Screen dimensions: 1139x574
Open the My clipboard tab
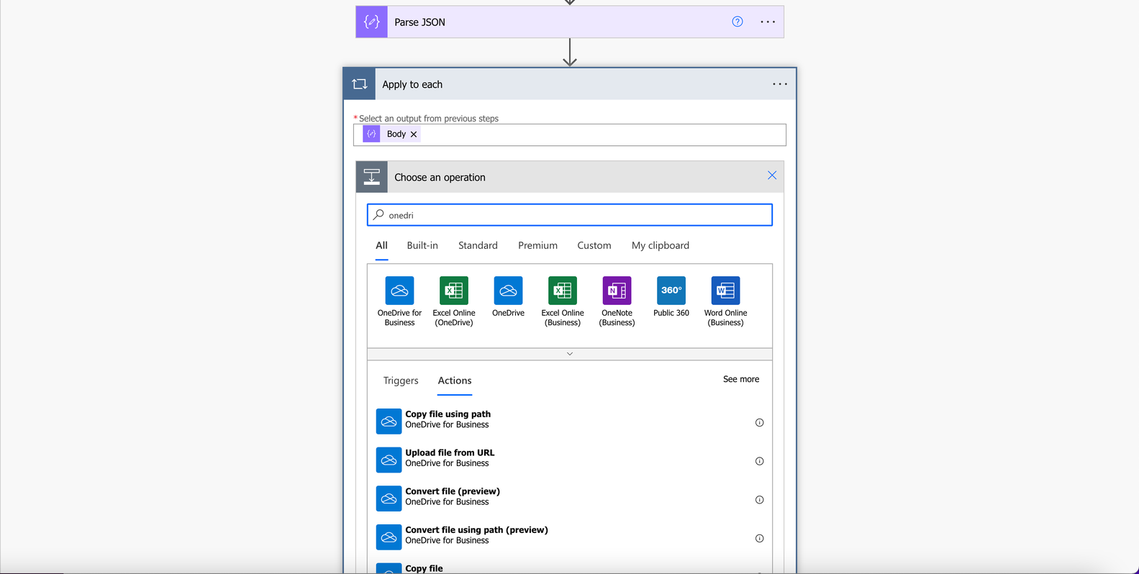click(661, 245)
